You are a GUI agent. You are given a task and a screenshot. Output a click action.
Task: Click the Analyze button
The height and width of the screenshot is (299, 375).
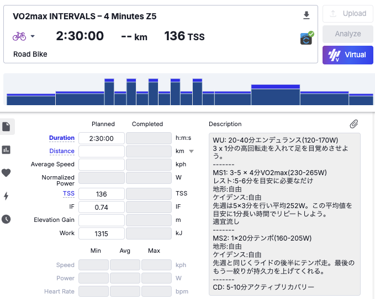[x=348, y=34]
